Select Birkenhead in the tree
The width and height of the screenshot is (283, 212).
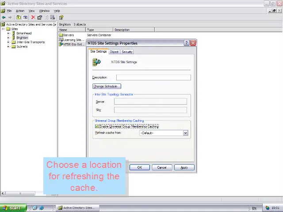click(x=24, y=33)
